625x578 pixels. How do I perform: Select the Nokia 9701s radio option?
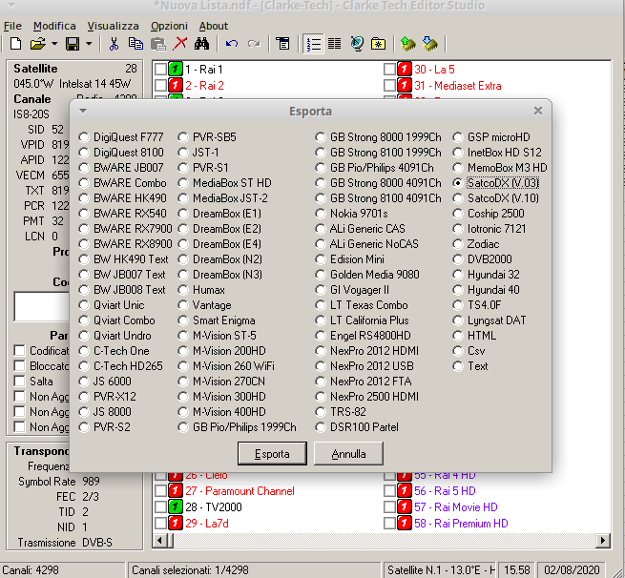[321, 214]
